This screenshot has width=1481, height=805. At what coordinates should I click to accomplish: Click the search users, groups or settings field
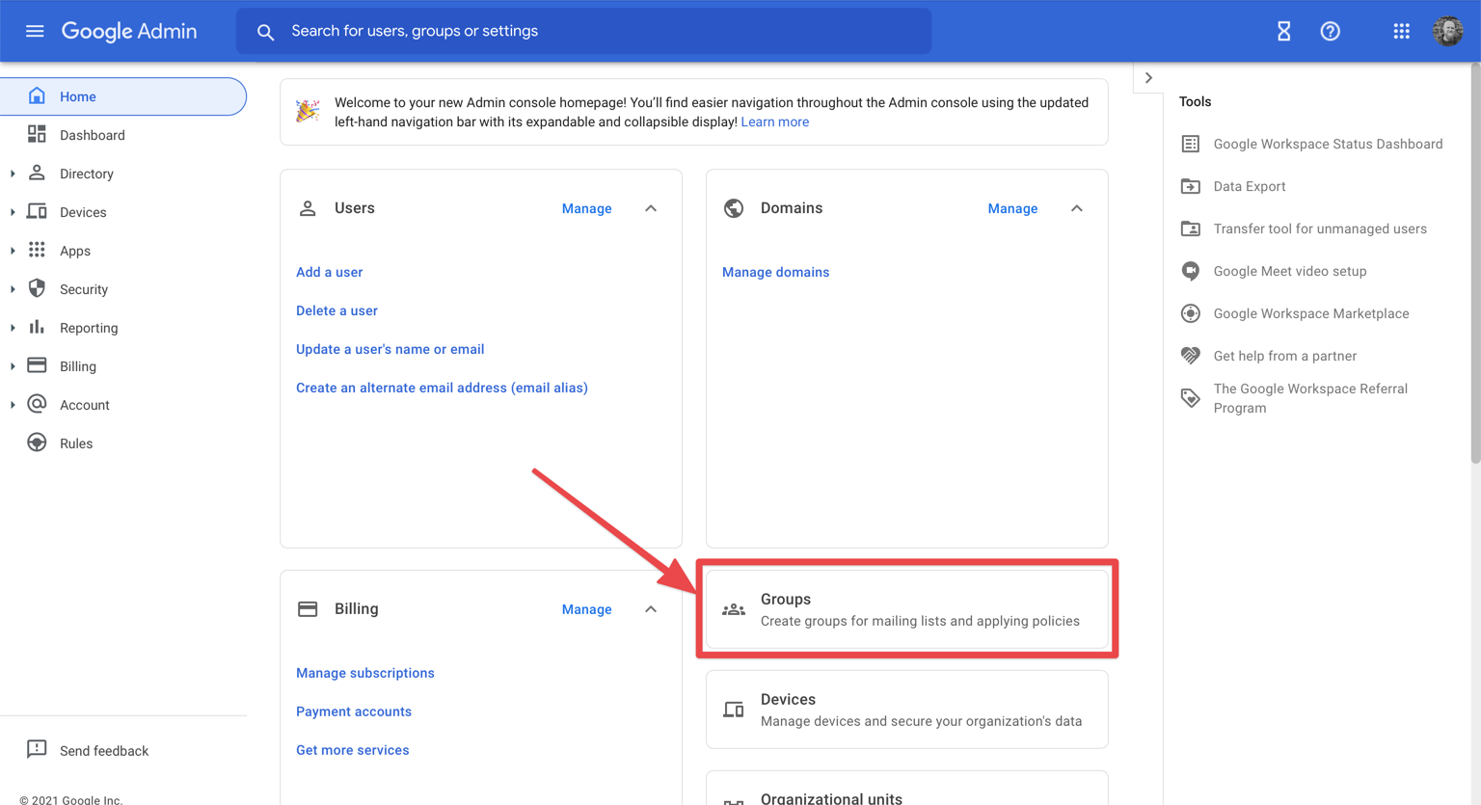point(583,31)
